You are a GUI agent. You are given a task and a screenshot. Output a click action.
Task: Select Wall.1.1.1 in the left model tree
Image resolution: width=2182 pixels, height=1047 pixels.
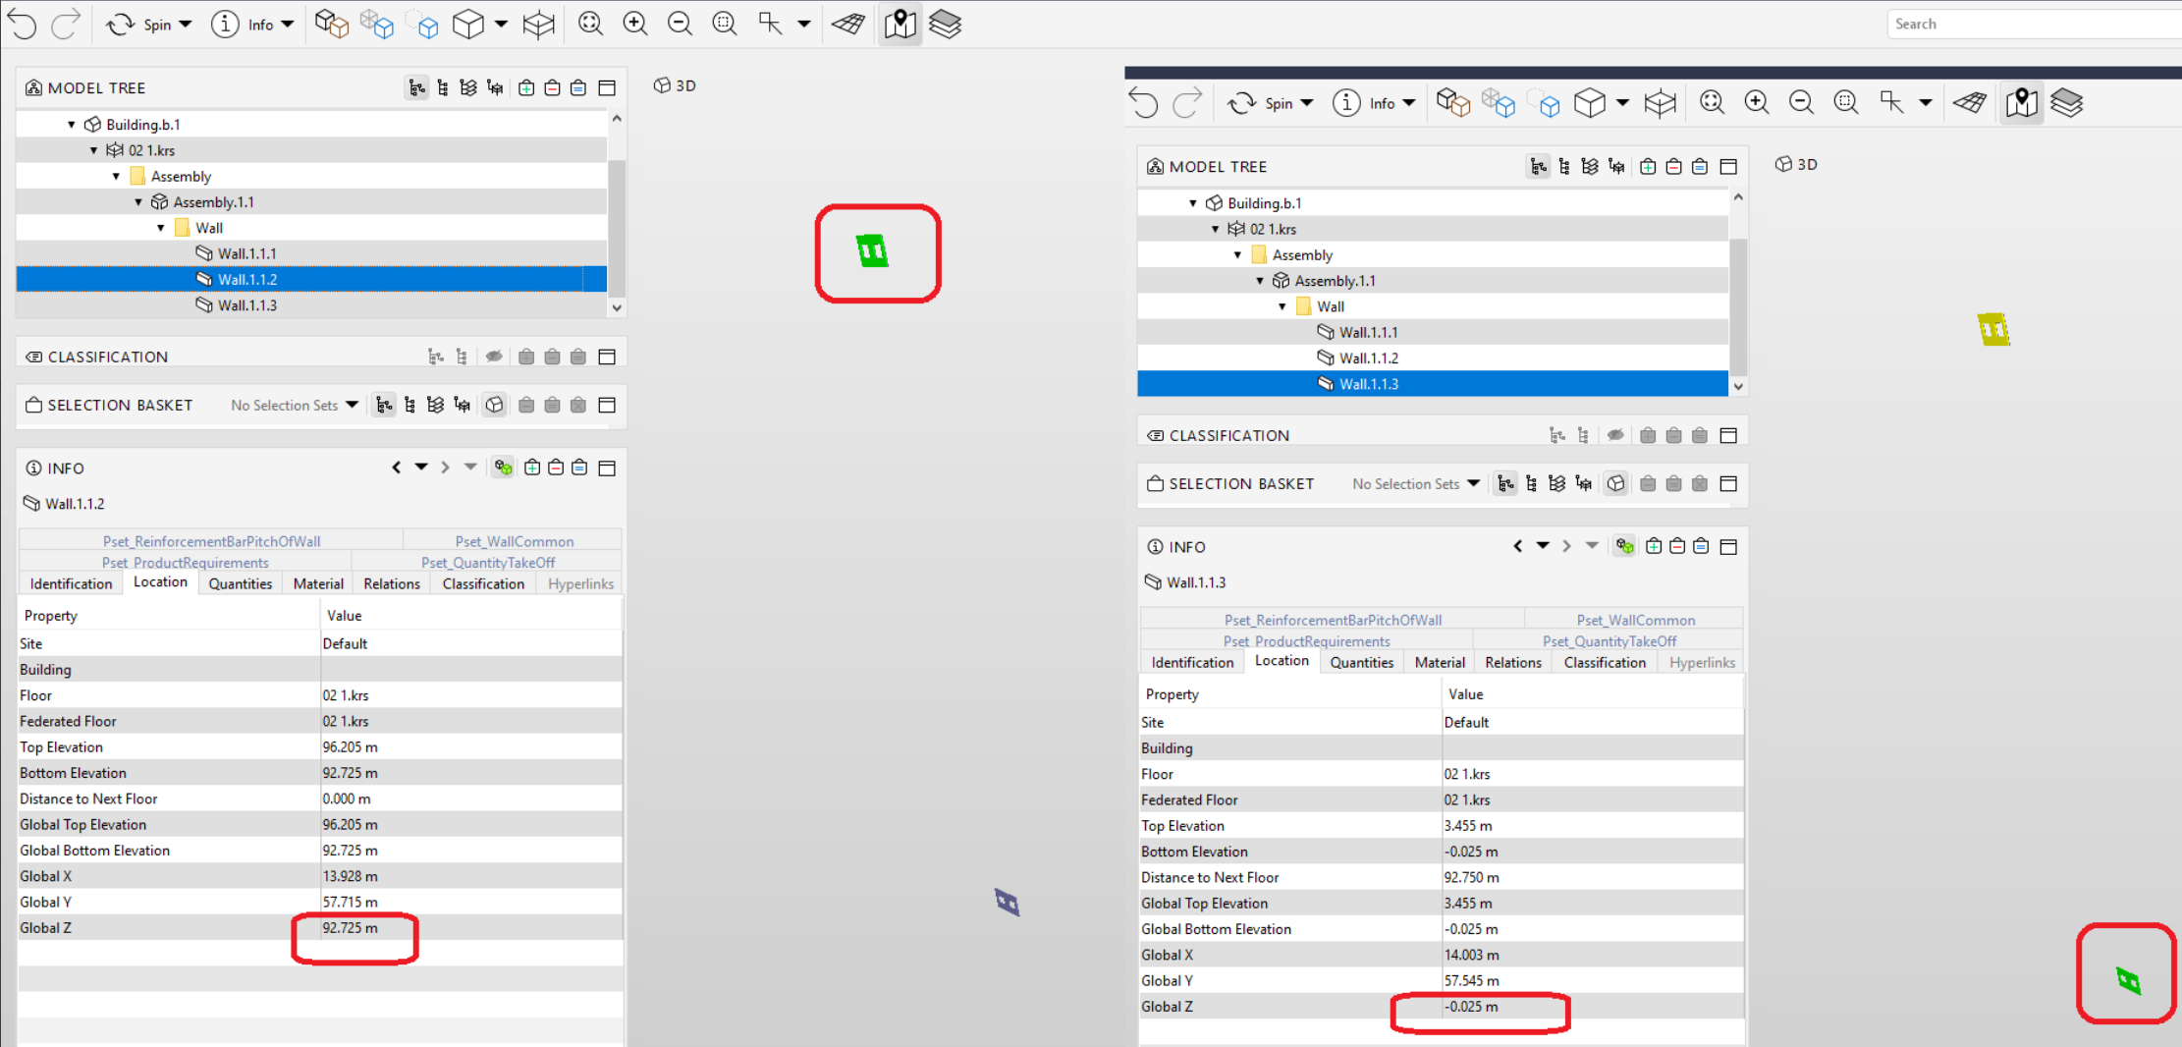[x=245, y=252]
